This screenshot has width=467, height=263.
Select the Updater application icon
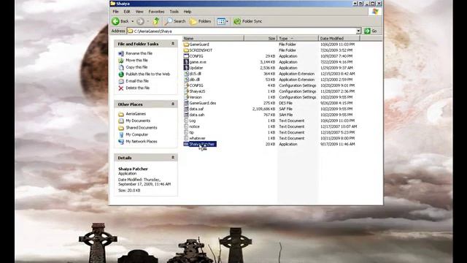[186, 68]
